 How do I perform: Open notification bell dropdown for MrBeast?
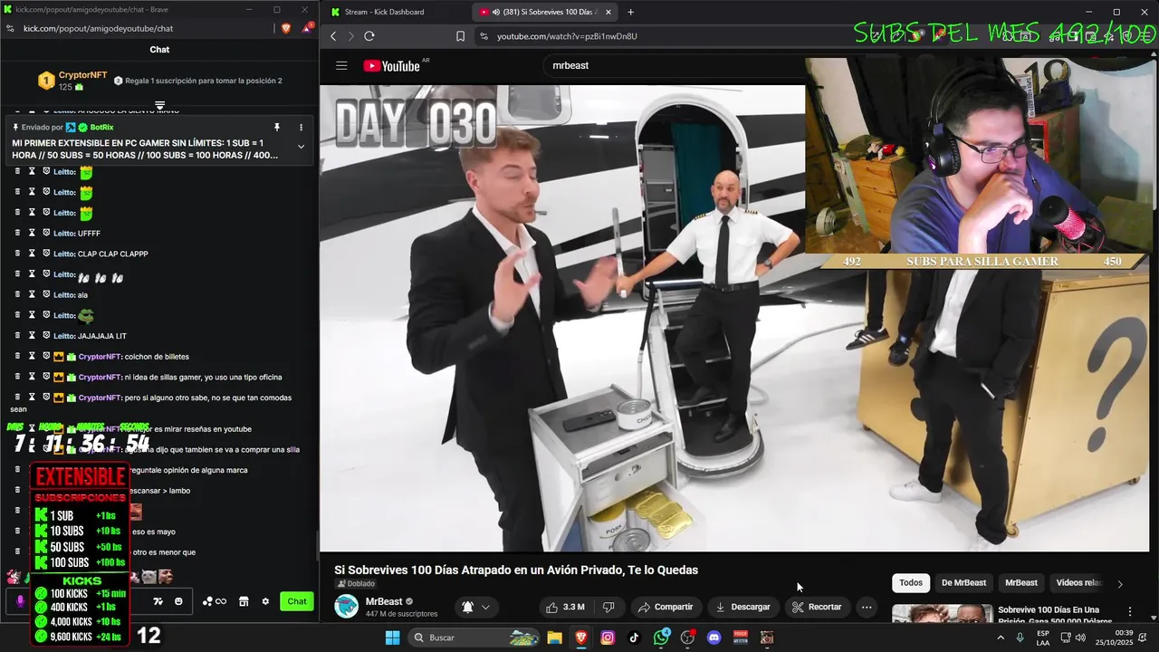coord(476,607)
